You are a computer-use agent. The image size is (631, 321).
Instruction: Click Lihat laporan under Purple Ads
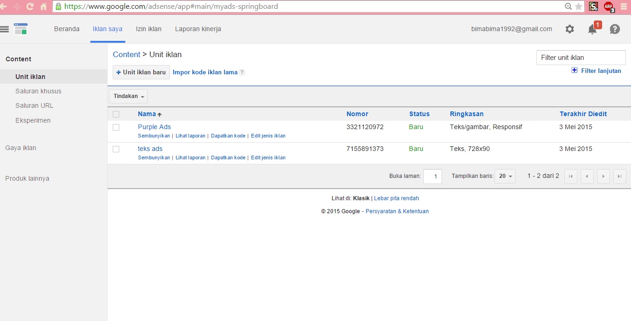coord(190,136)
